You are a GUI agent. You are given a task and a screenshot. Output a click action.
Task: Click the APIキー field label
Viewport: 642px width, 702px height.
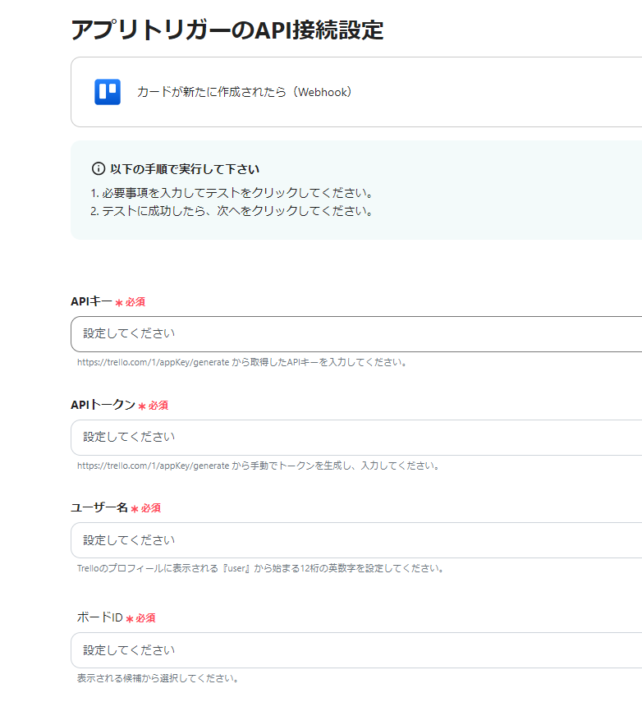(x=91, y=301)
